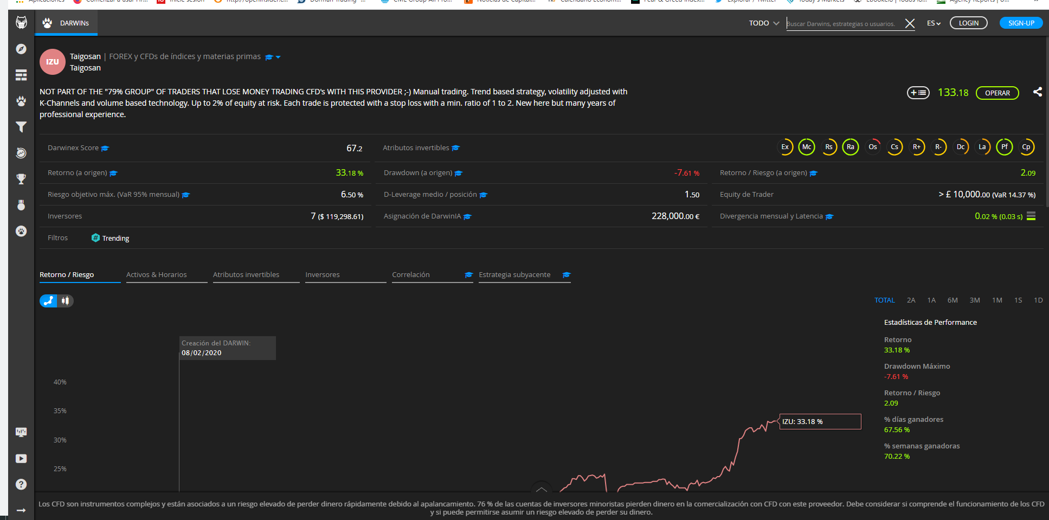This screenshot has width=1049, height=520.
Task: Open the info hat icon beside Retorno (a origen)
Action: 113,174
